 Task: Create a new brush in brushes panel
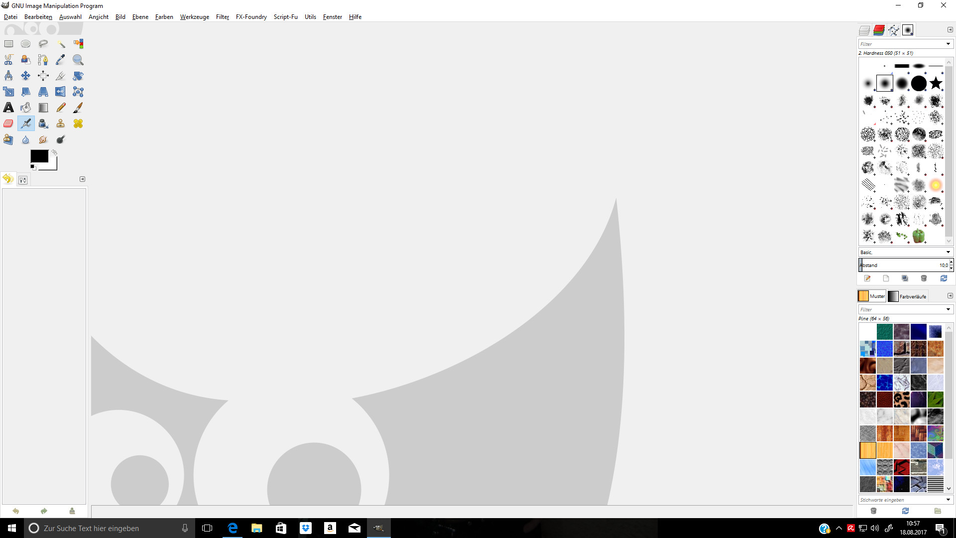(886, 278)
